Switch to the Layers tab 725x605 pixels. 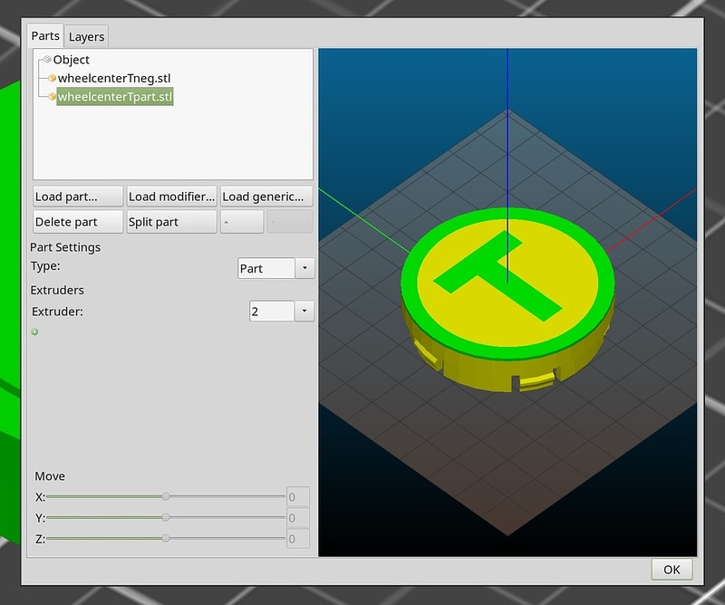86,36
